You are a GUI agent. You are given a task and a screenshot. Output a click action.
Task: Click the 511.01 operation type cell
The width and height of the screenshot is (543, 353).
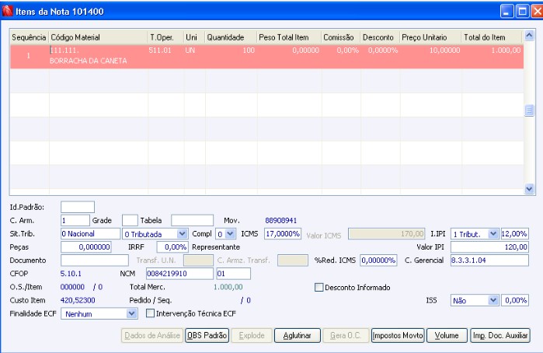click(x=160, y=51)
